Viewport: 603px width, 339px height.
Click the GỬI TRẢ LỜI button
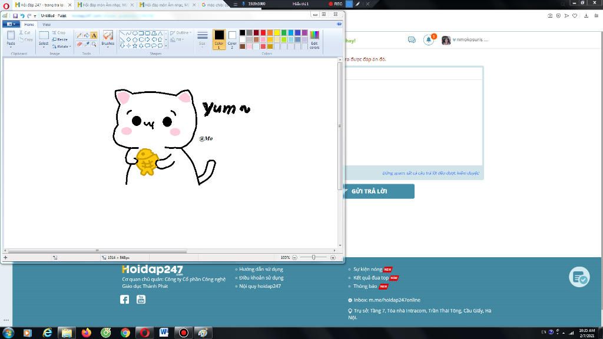pos(379,191)
